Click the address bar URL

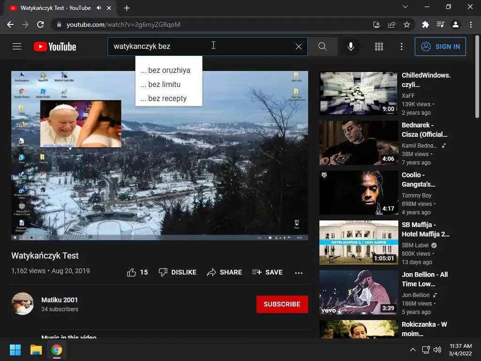pyautogui.click(x=124, y=24)
